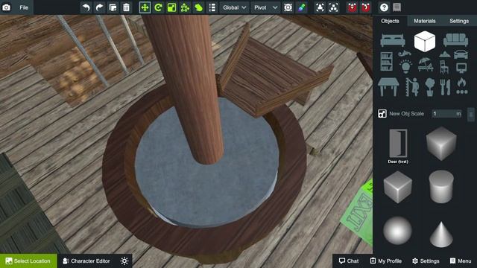Toggle the second red magnet snap
This screenshot has height=268, width=477.
(x=365, y=7)
